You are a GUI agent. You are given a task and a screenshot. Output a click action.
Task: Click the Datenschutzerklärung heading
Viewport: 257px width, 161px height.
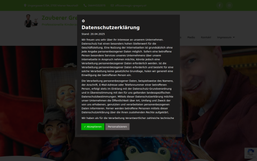111,27
